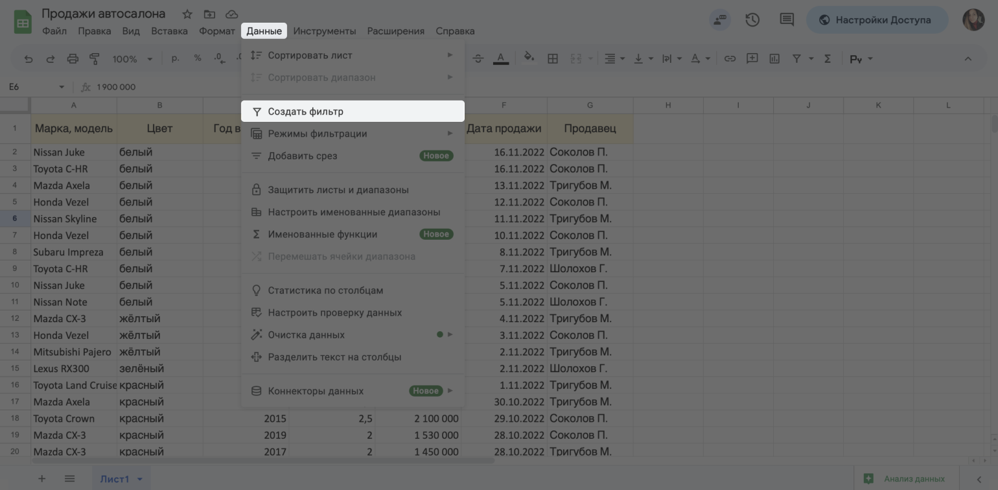This screenshot has height=490, width=998.
Task: Show the side panel arrow
Action: point(979,480)
